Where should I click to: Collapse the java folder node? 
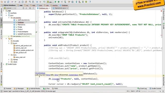(x=6, y=16)
